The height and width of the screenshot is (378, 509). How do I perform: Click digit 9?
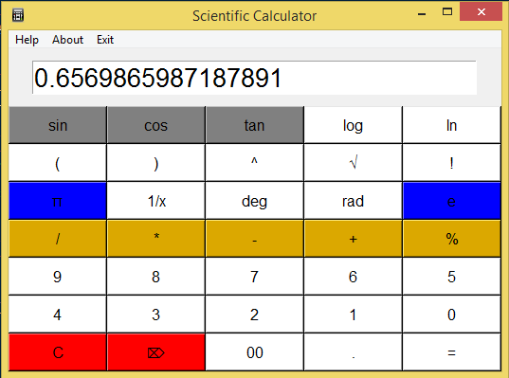coord(58,277)
